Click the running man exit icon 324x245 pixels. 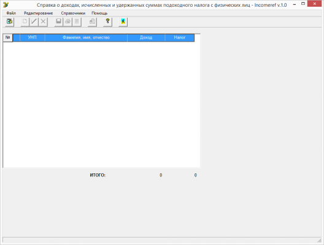point(123,21)
